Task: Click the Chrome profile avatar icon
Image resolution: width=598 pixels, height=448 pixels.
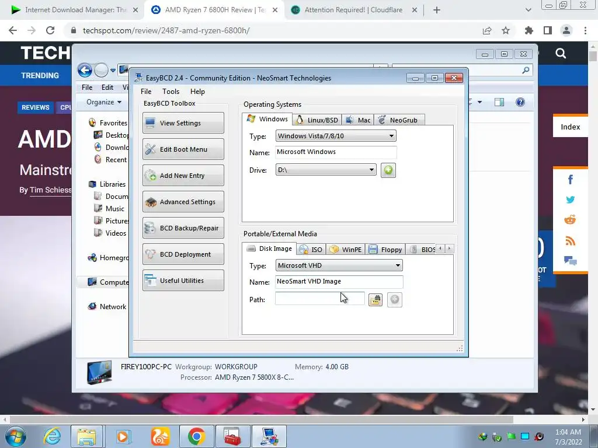Action: point(566,30)
